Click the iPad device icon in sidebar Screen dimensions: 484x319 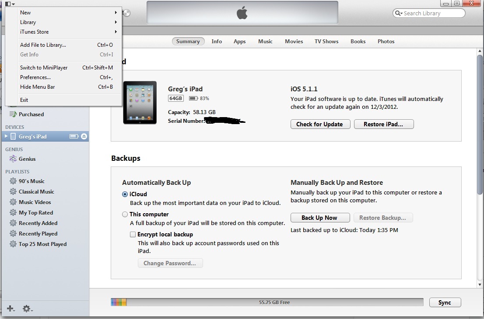(13, 136)
